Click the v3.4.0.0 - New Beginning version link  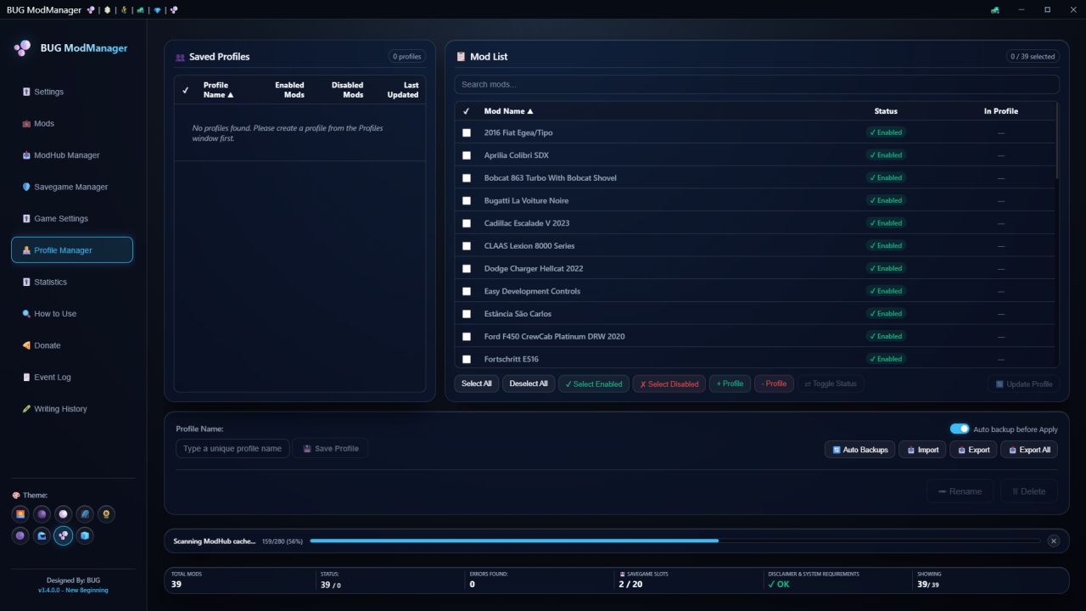pos(73,590)
